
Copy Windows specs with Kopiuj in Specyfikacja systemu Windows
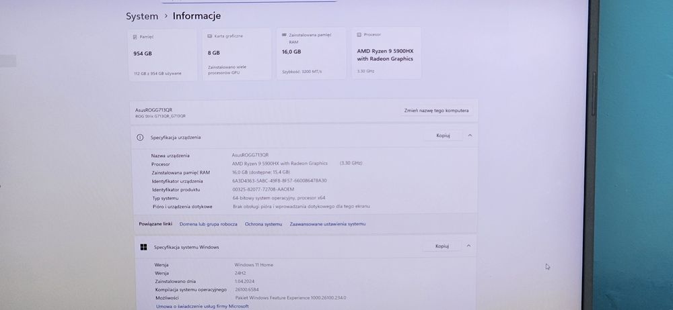[441, 246]
